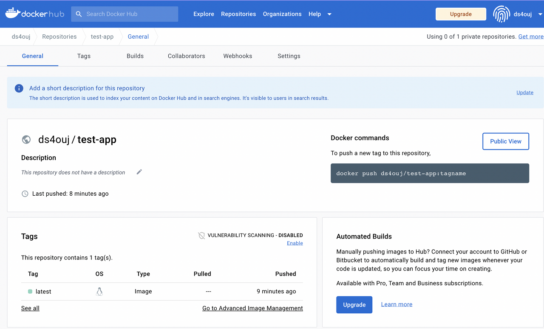The width and height of the screenshot is (544, 329).
Task: Switch to the Settings tab
Action: 289,56
